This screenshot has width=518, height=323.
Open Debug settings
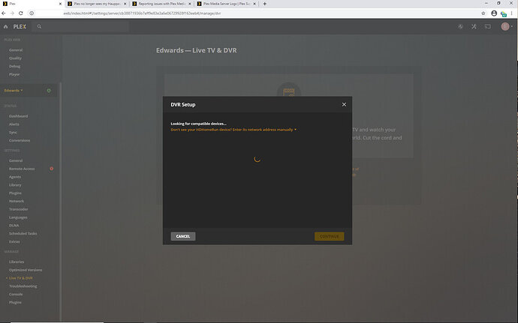pyautogui.click(x=14, y=66)
